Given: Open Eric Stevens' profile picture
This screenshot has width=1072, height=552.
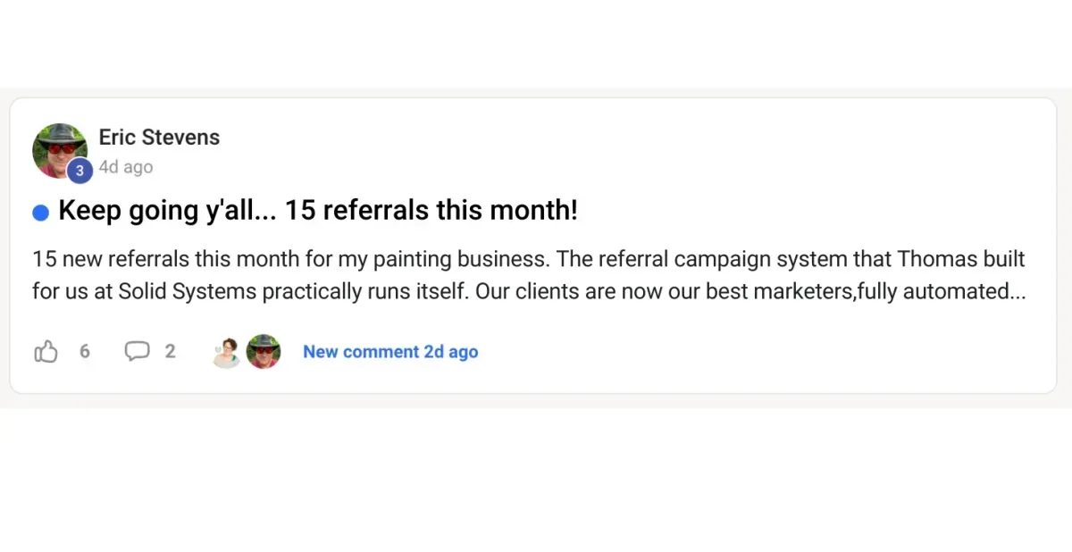Looking at the screenshot, I should click(57, 146).
